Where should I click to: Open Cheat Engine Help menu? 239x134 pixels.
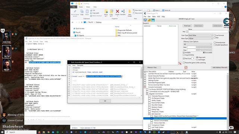(163, 16)
